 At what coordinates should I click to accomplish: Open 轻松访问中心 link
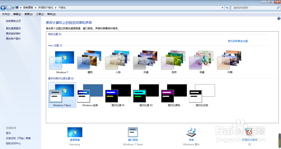13,143
